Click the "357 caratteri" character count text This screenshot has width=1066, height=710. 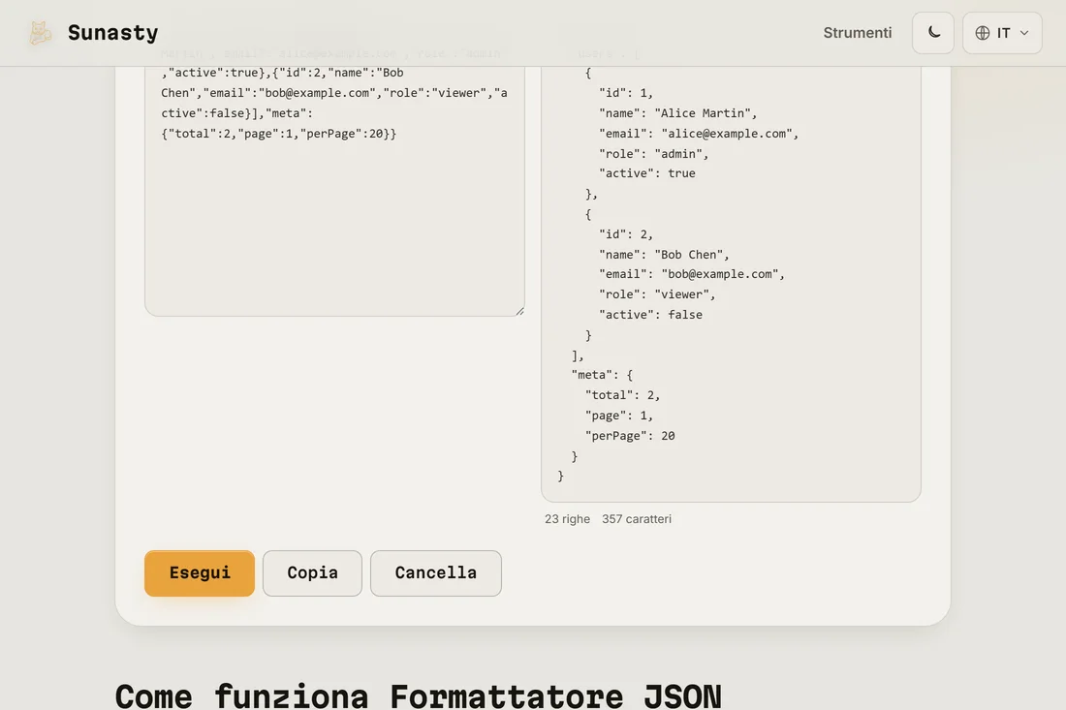click(x=637, y=519)
